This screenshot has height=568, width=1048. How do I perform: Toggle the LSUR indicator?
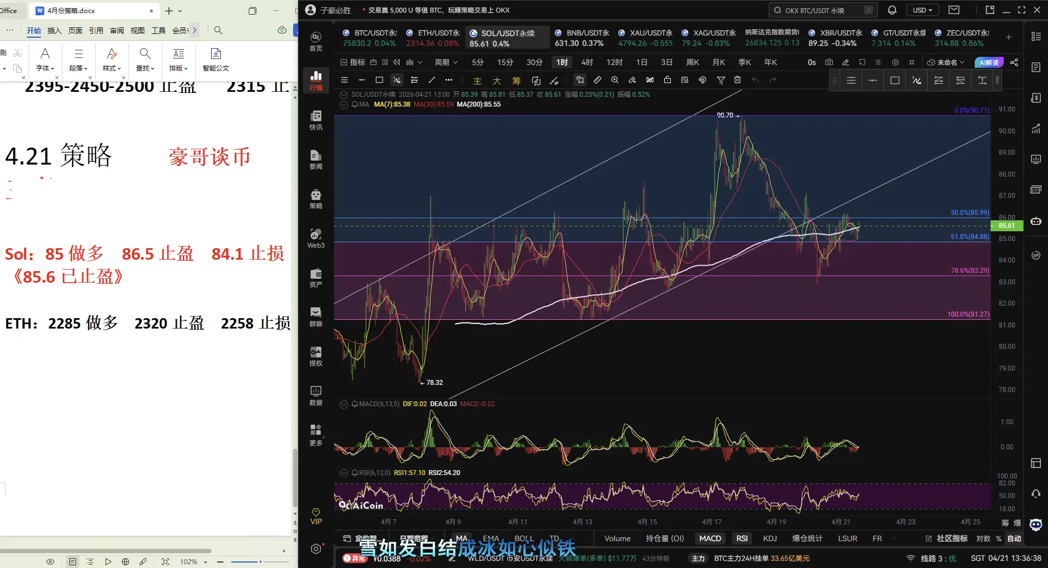(848, 538)
